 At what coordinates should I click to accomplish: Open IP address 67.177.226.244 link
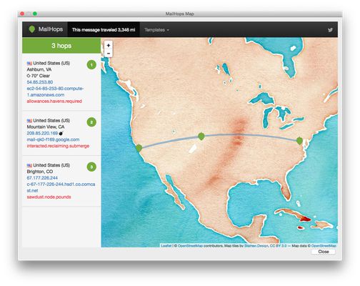pyautogui.click(x=42, y=178)
